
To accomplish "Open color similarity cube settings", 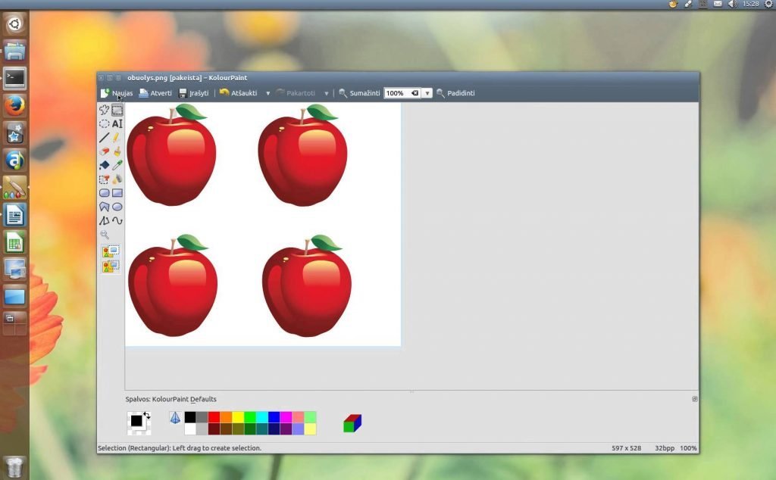I will pyautogui.click(x=352, y=423).
